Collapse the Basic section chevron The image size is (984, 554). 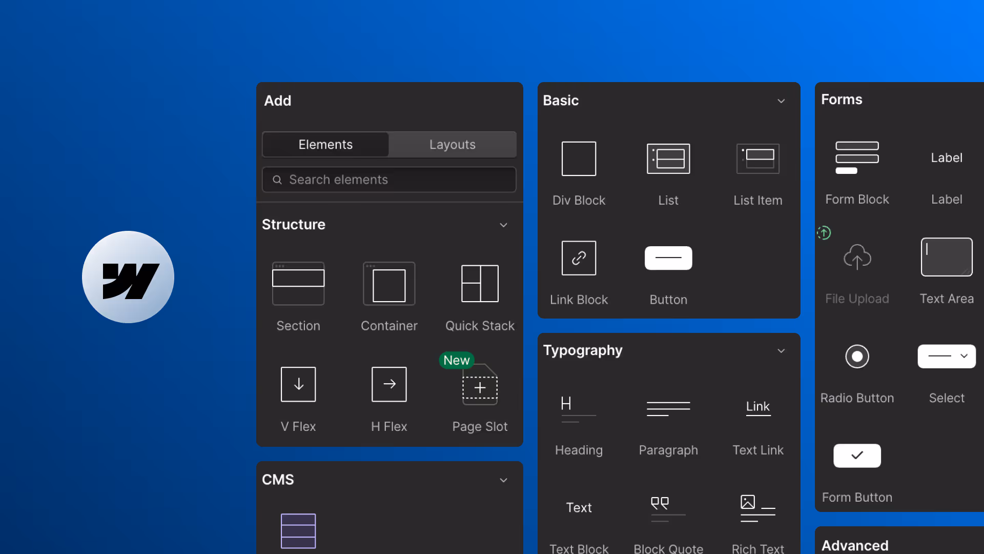781,101
